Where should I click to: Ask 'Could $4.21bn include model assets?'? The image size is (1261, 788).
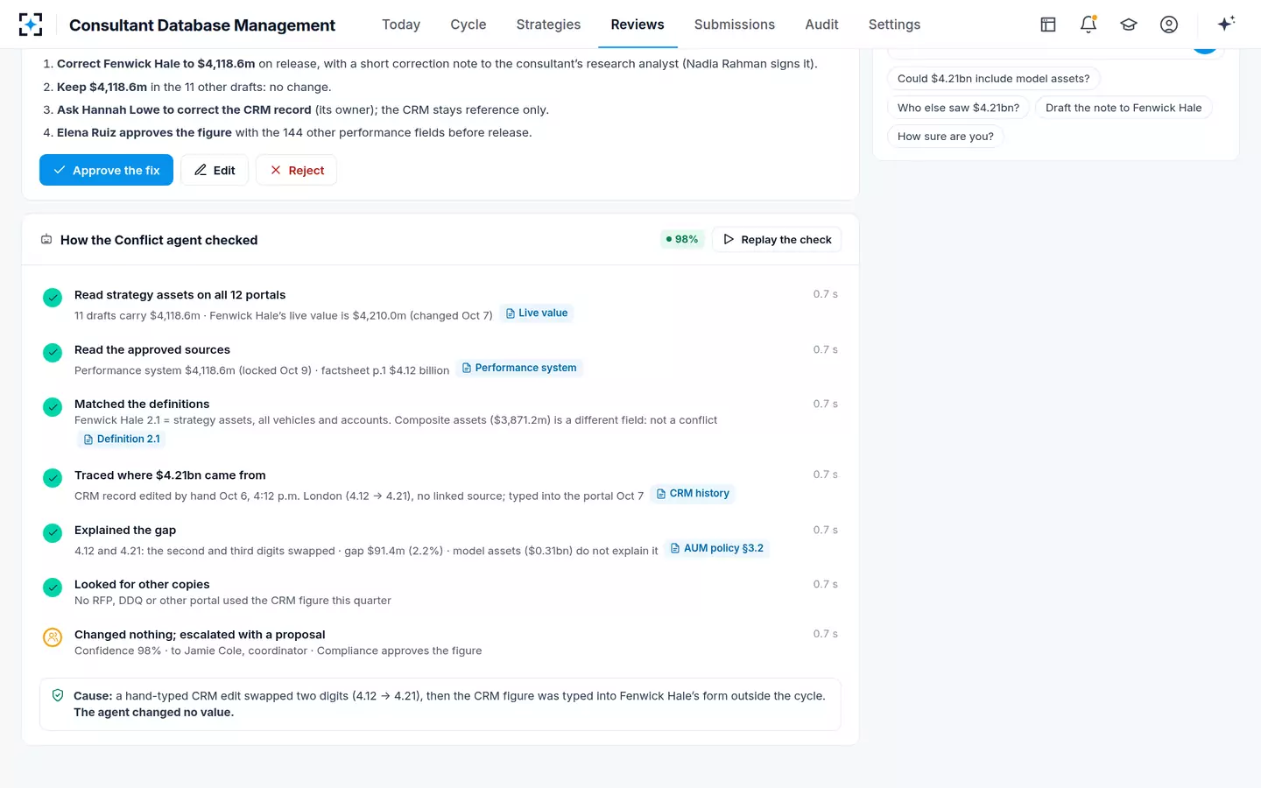pos(993,79)
